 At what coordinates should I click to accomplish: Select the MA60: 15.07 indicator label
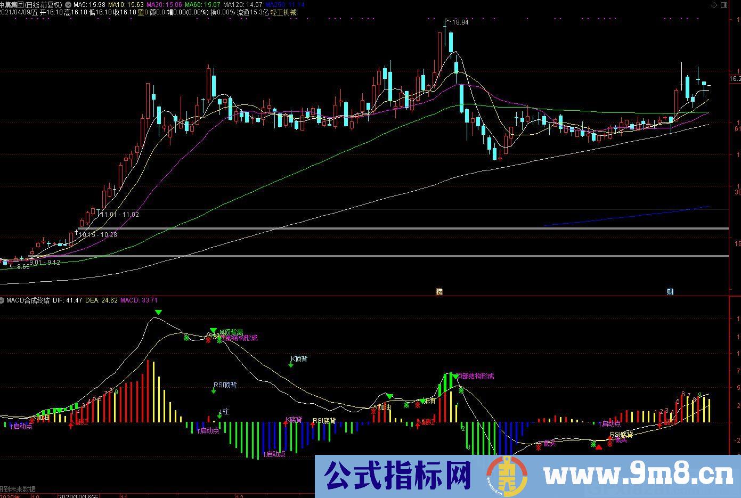pyautogui.click(x=202, y=4)
